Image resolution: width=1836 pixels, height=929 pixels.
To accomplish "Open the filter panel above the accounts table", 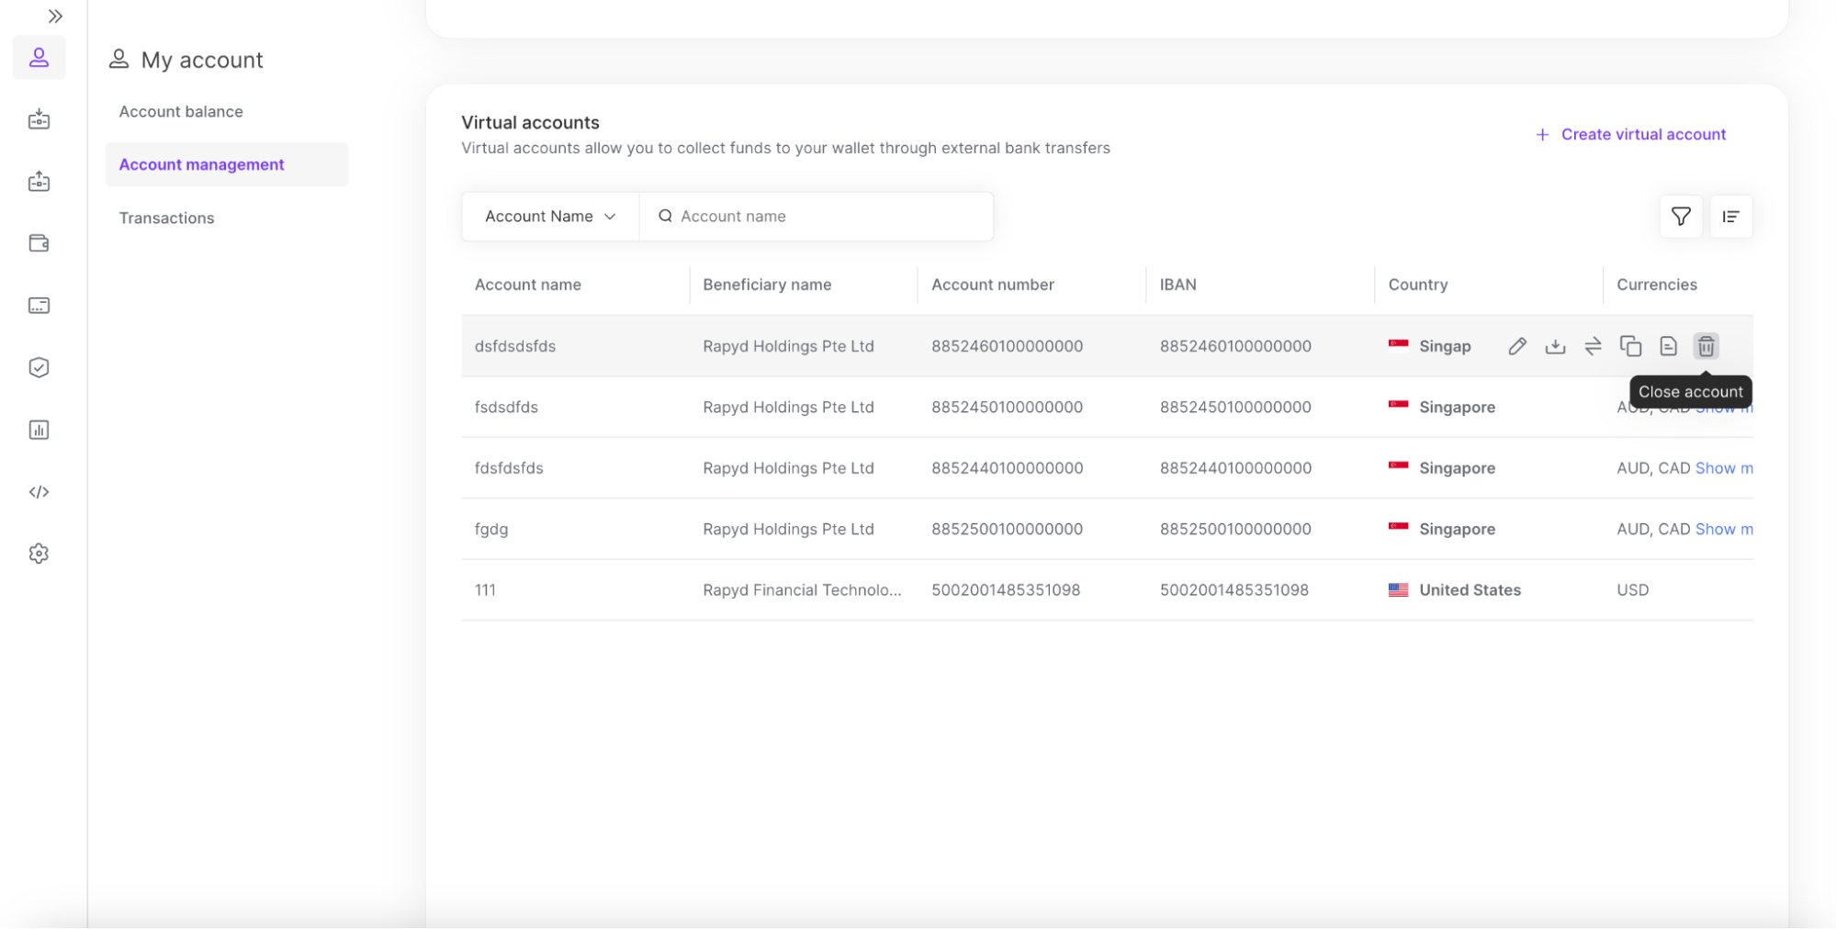I will click(x=1680, y=217).
